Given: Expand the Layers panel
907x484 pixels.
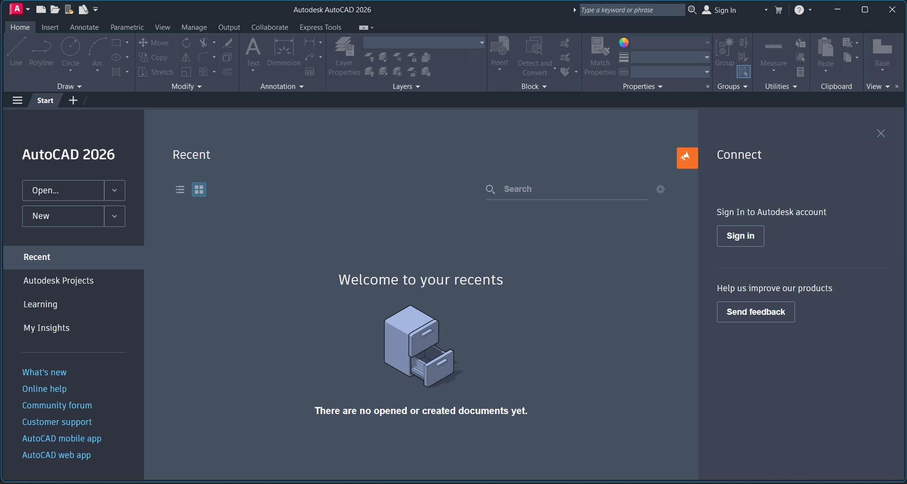Looking at the screenshot, I should click(x=406, y=86).
